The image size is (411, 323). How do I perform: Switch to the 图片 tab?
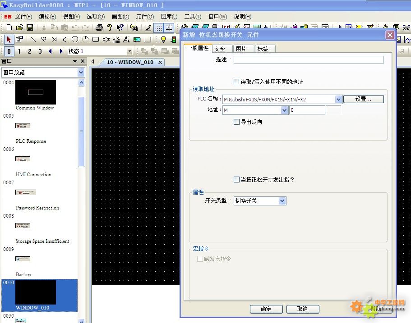click(244, 49)
